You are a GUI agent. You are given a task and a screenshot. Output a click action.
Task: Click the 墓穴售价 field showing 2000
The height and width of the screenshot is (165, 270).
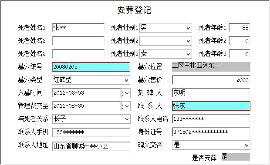[x=211, y=80]
